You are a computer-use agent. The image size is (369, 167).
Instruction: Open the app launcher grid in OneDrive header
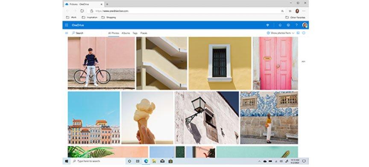pos(67,25)
